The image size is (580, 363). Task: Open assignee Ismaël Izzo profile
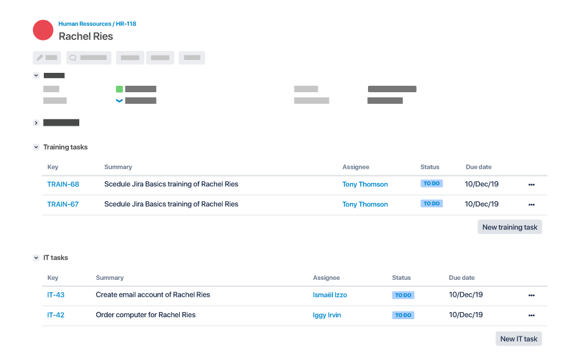[x=329, y=295]
